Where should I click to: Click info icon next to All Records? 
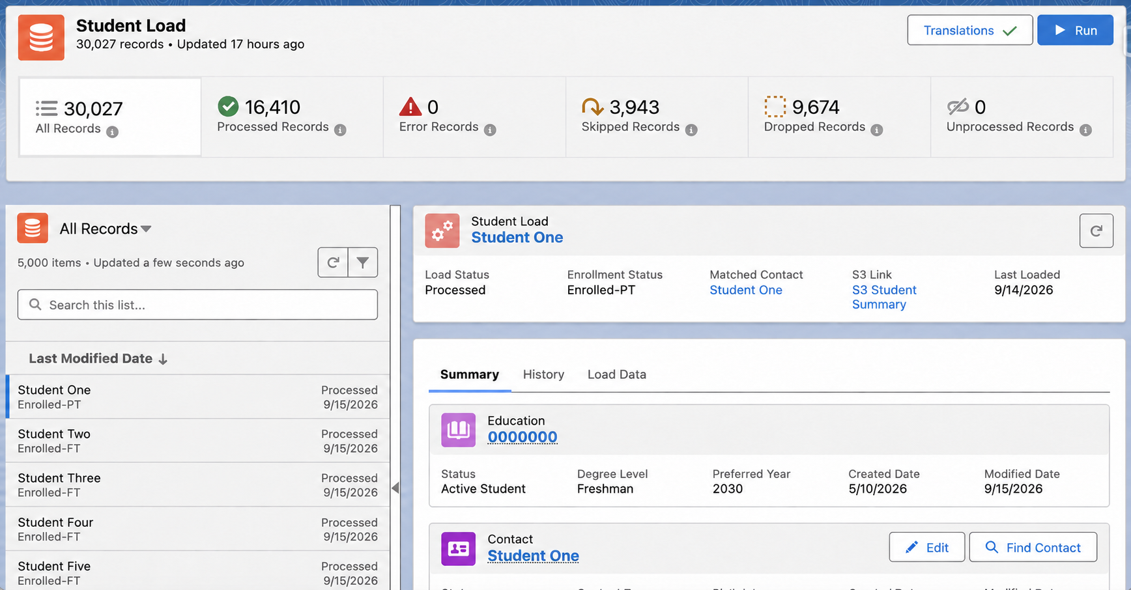click(x=112, y=132)
